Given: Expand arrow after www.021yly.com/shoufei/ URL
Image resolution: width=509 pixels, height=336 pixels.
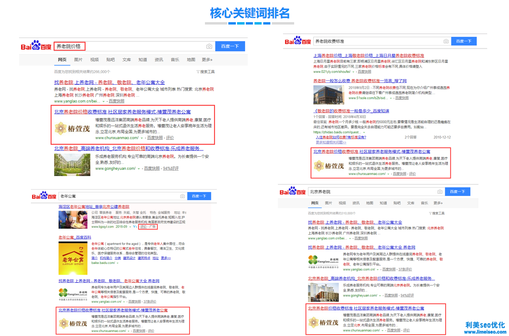Looking at the screenshot, I should [x=354, y=72].
